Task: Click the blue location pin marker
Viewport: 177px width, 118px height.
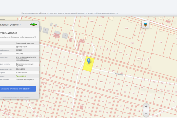Action: [89, 61]
